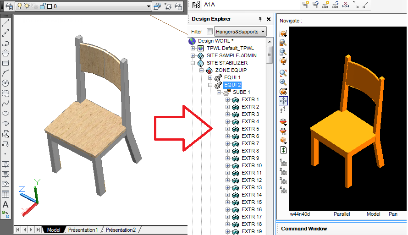Expand EXTR 1 node

(x=227, y=99)
